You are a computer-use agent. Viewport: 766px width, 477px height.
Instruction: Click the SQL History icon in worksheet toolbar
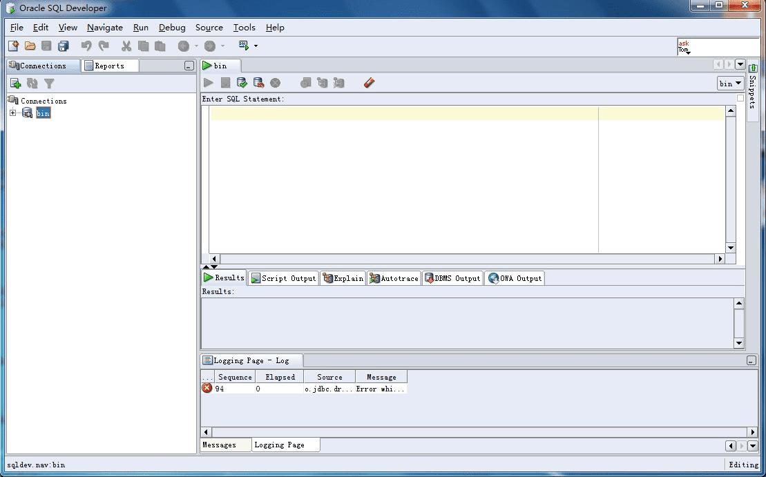pyautogui.click(x=306, y=83)
